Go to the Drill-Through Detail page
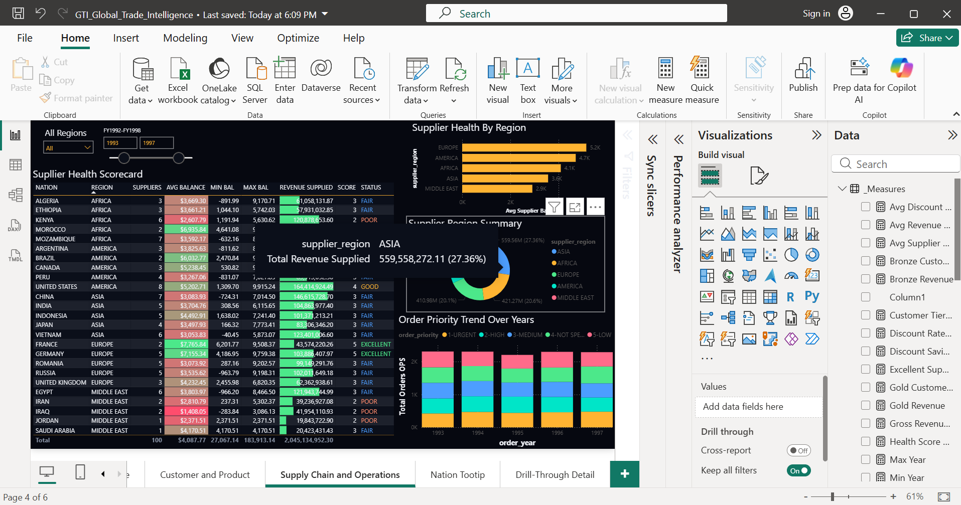This screenshot has width=961, height=505. tap(555, 474)
